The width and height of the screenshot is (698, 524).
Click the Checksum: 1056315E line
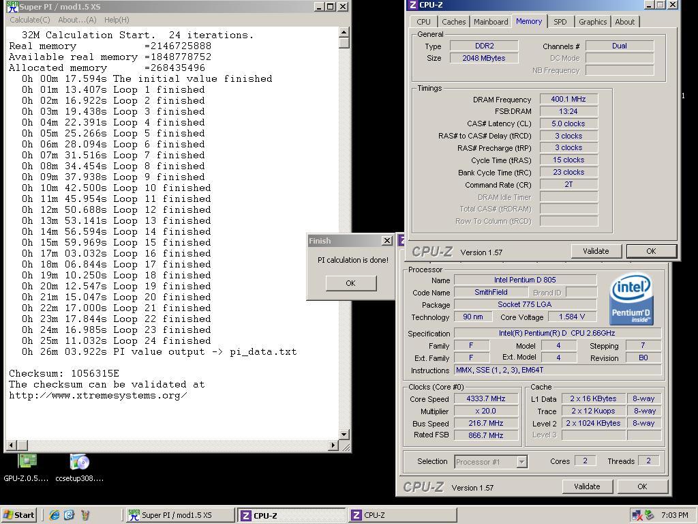(63, 373)
